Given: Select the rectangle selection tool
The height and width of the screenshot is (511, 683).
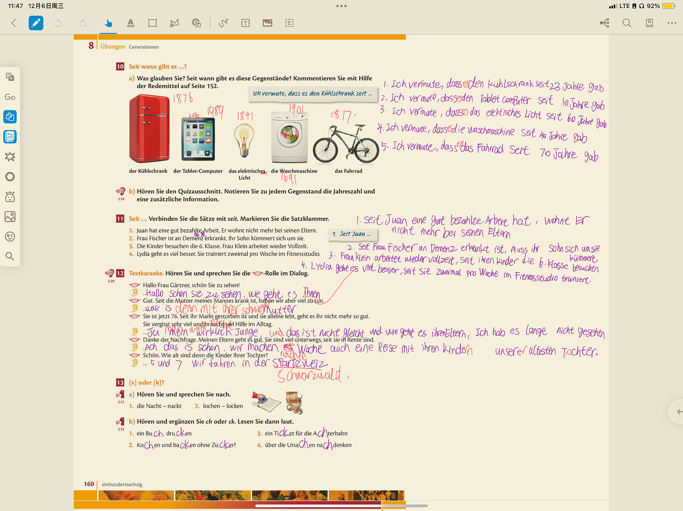Looking at the screenshot, I should (x=152, y=23).
